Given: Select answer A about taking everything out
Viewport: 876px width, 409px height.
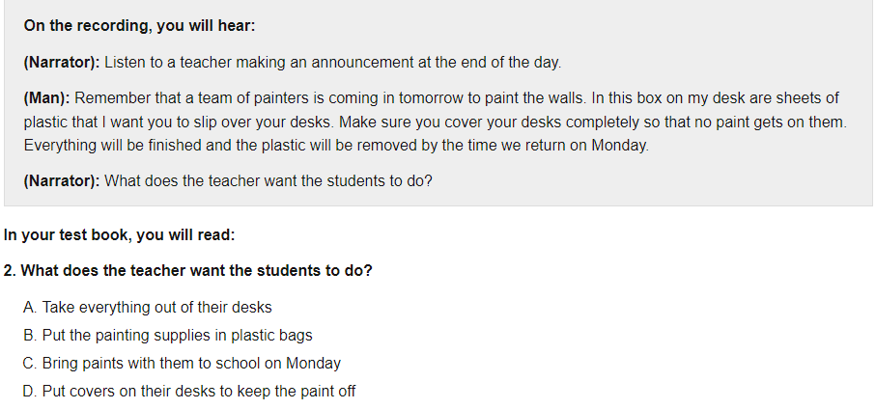Looking at the screenshot, I should (156, 308).
